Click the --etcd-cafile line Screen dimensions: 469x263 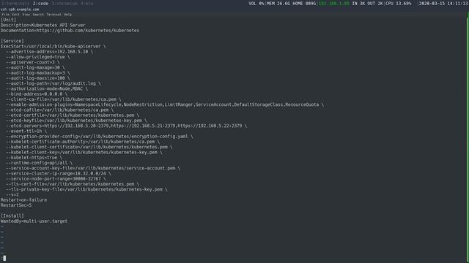(59, 110)
